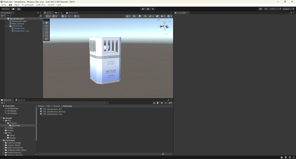Open the package/collab box icon next to cloud
This screenshot has width=296, height=159.
pyautogui.click(x=19, y=9)
